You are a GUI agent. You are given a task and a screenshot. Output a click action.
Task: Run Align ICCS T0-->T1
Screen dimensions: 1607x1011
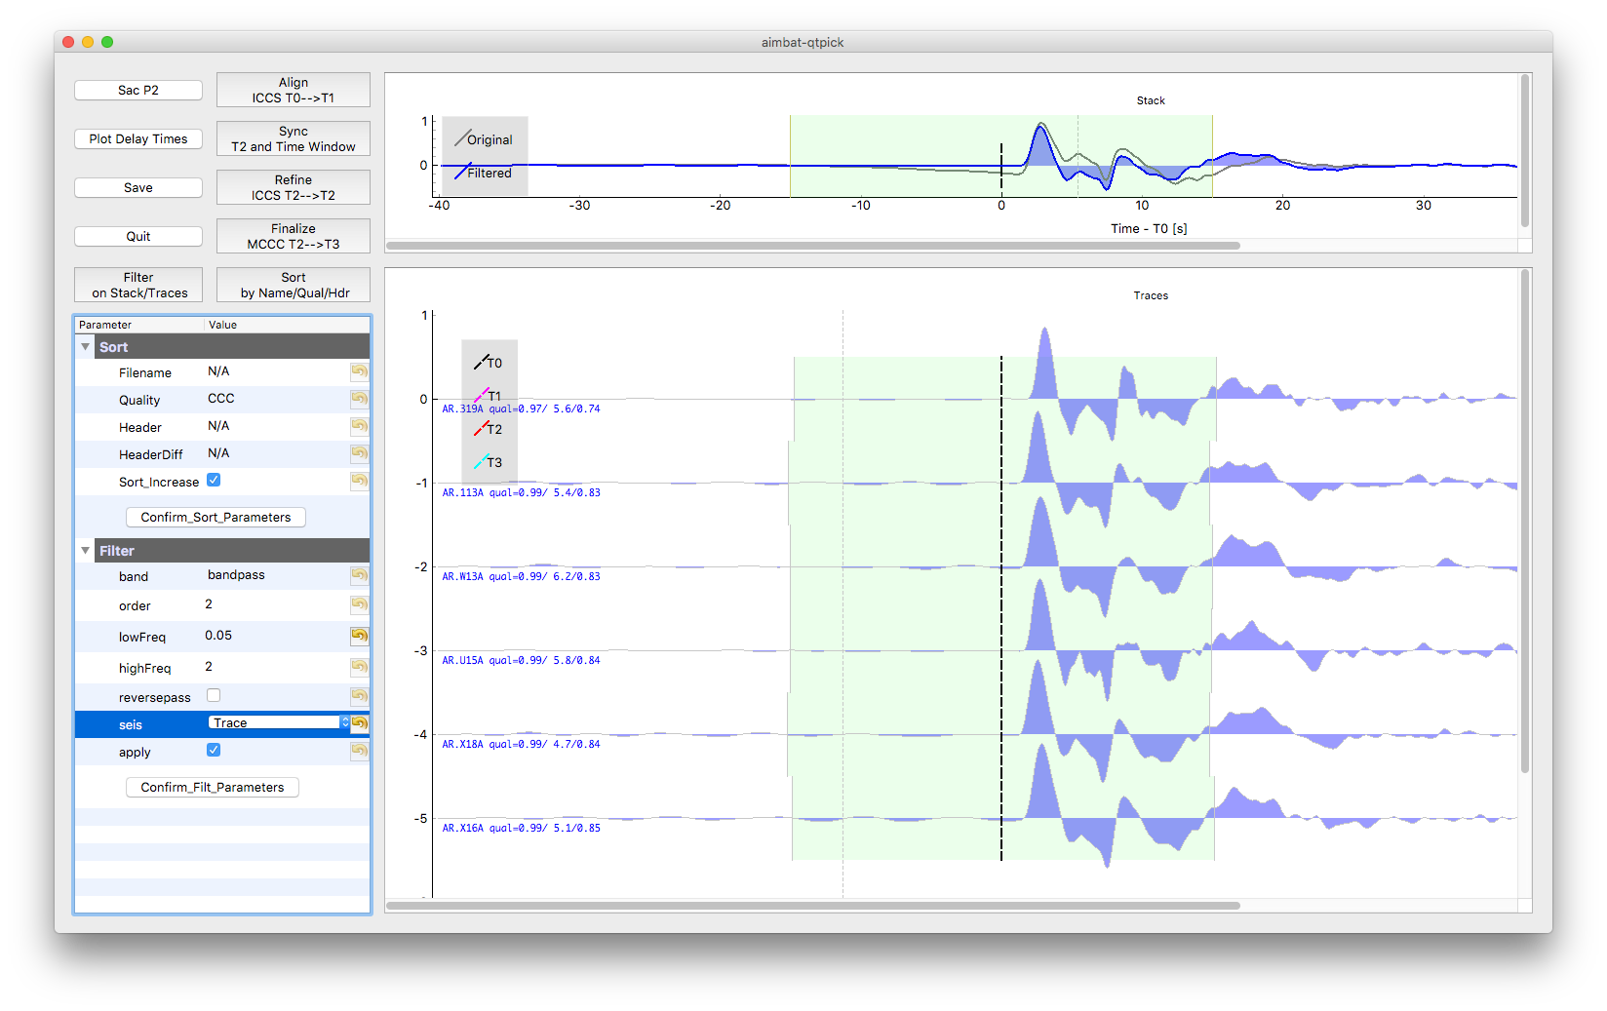294,90
